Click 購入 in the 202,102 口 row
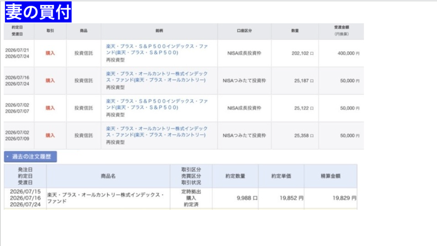 (50, 53)
